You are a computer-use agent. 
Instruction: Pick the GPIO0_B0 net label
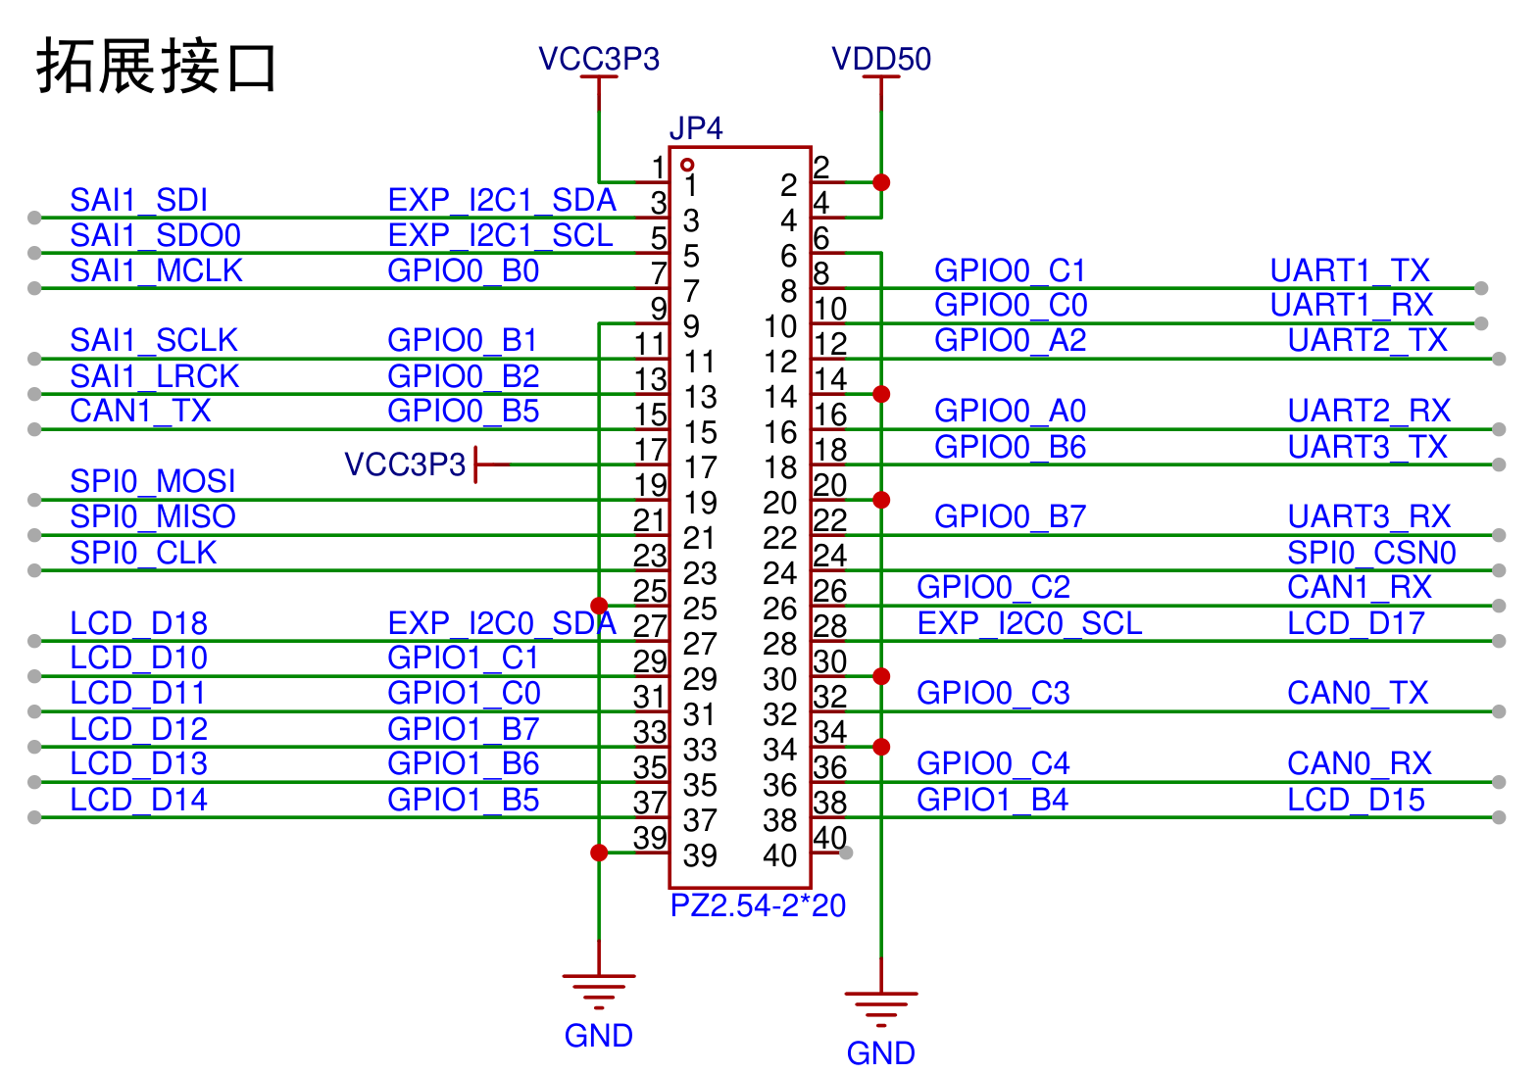pos(464,270)
